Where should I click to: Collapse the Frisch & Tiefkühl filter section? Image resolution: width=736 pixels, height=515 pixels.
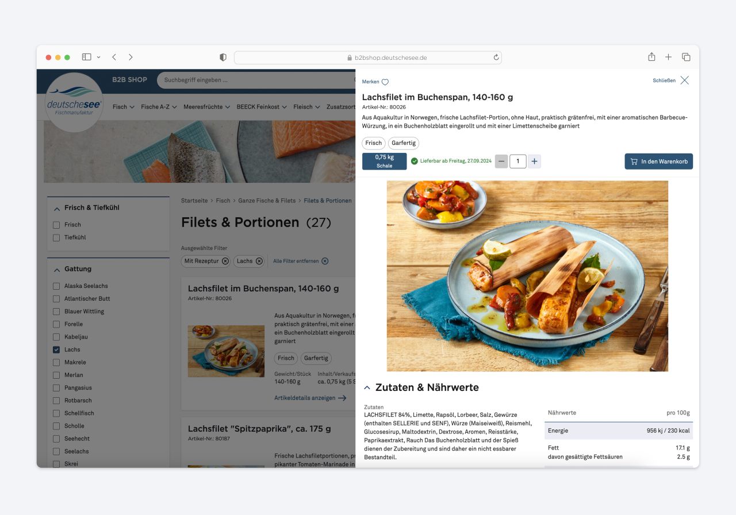click(x=57, y=208)
